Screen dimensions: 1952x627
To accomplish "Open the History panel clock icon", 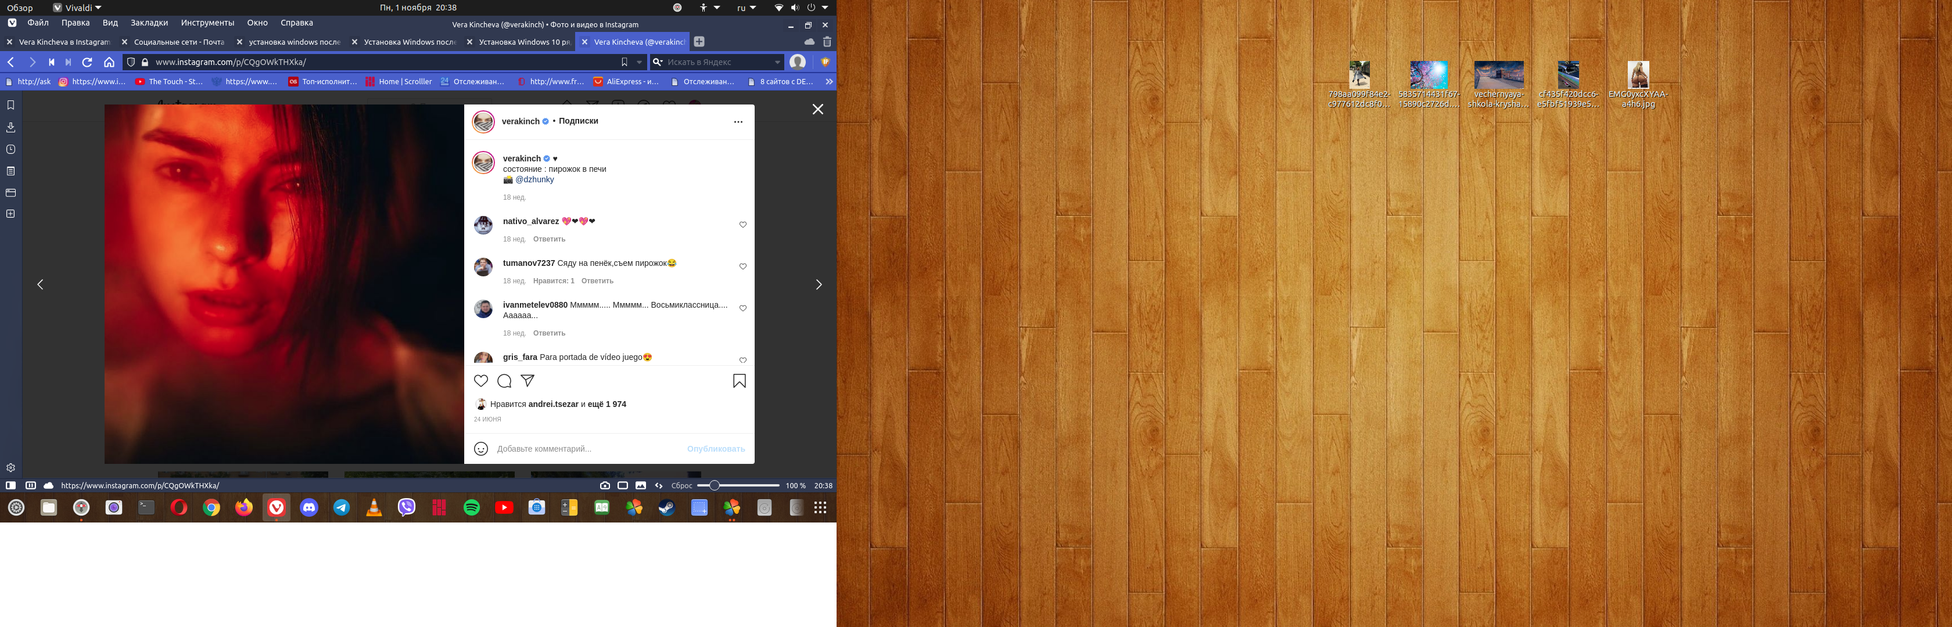I will click(10, 149).
